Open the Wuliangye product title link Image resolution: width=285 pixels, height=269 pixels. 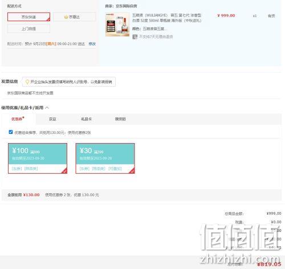[167, 18]
